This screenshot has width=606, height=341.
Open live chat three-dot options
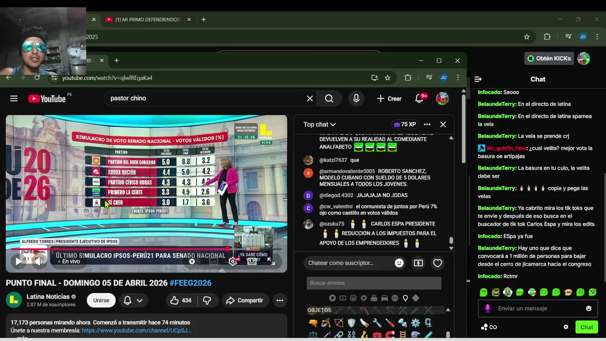[x=427, y=124]
